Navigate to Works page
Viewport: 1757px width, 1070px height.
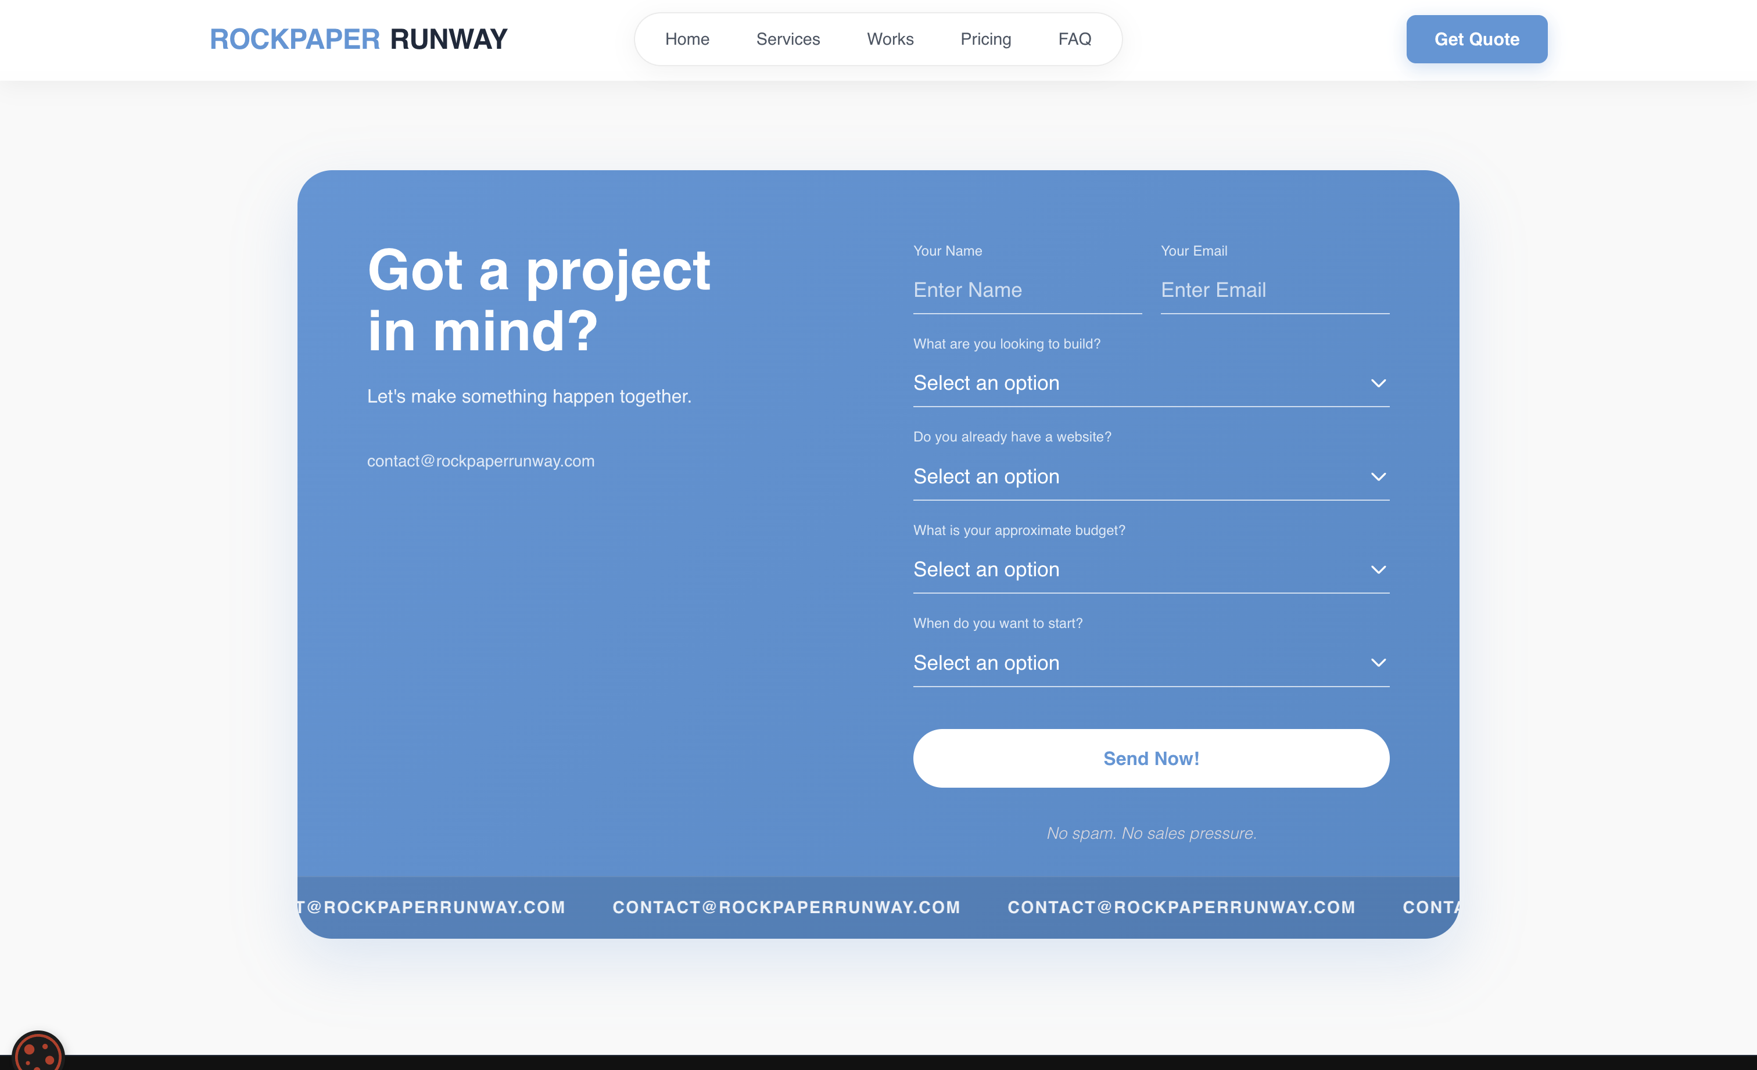pyautogui.click(x=889, y=39)
